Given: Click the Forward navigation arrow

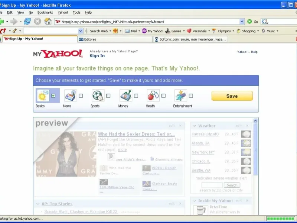Looking at the screenshot, I should point(14,22).
